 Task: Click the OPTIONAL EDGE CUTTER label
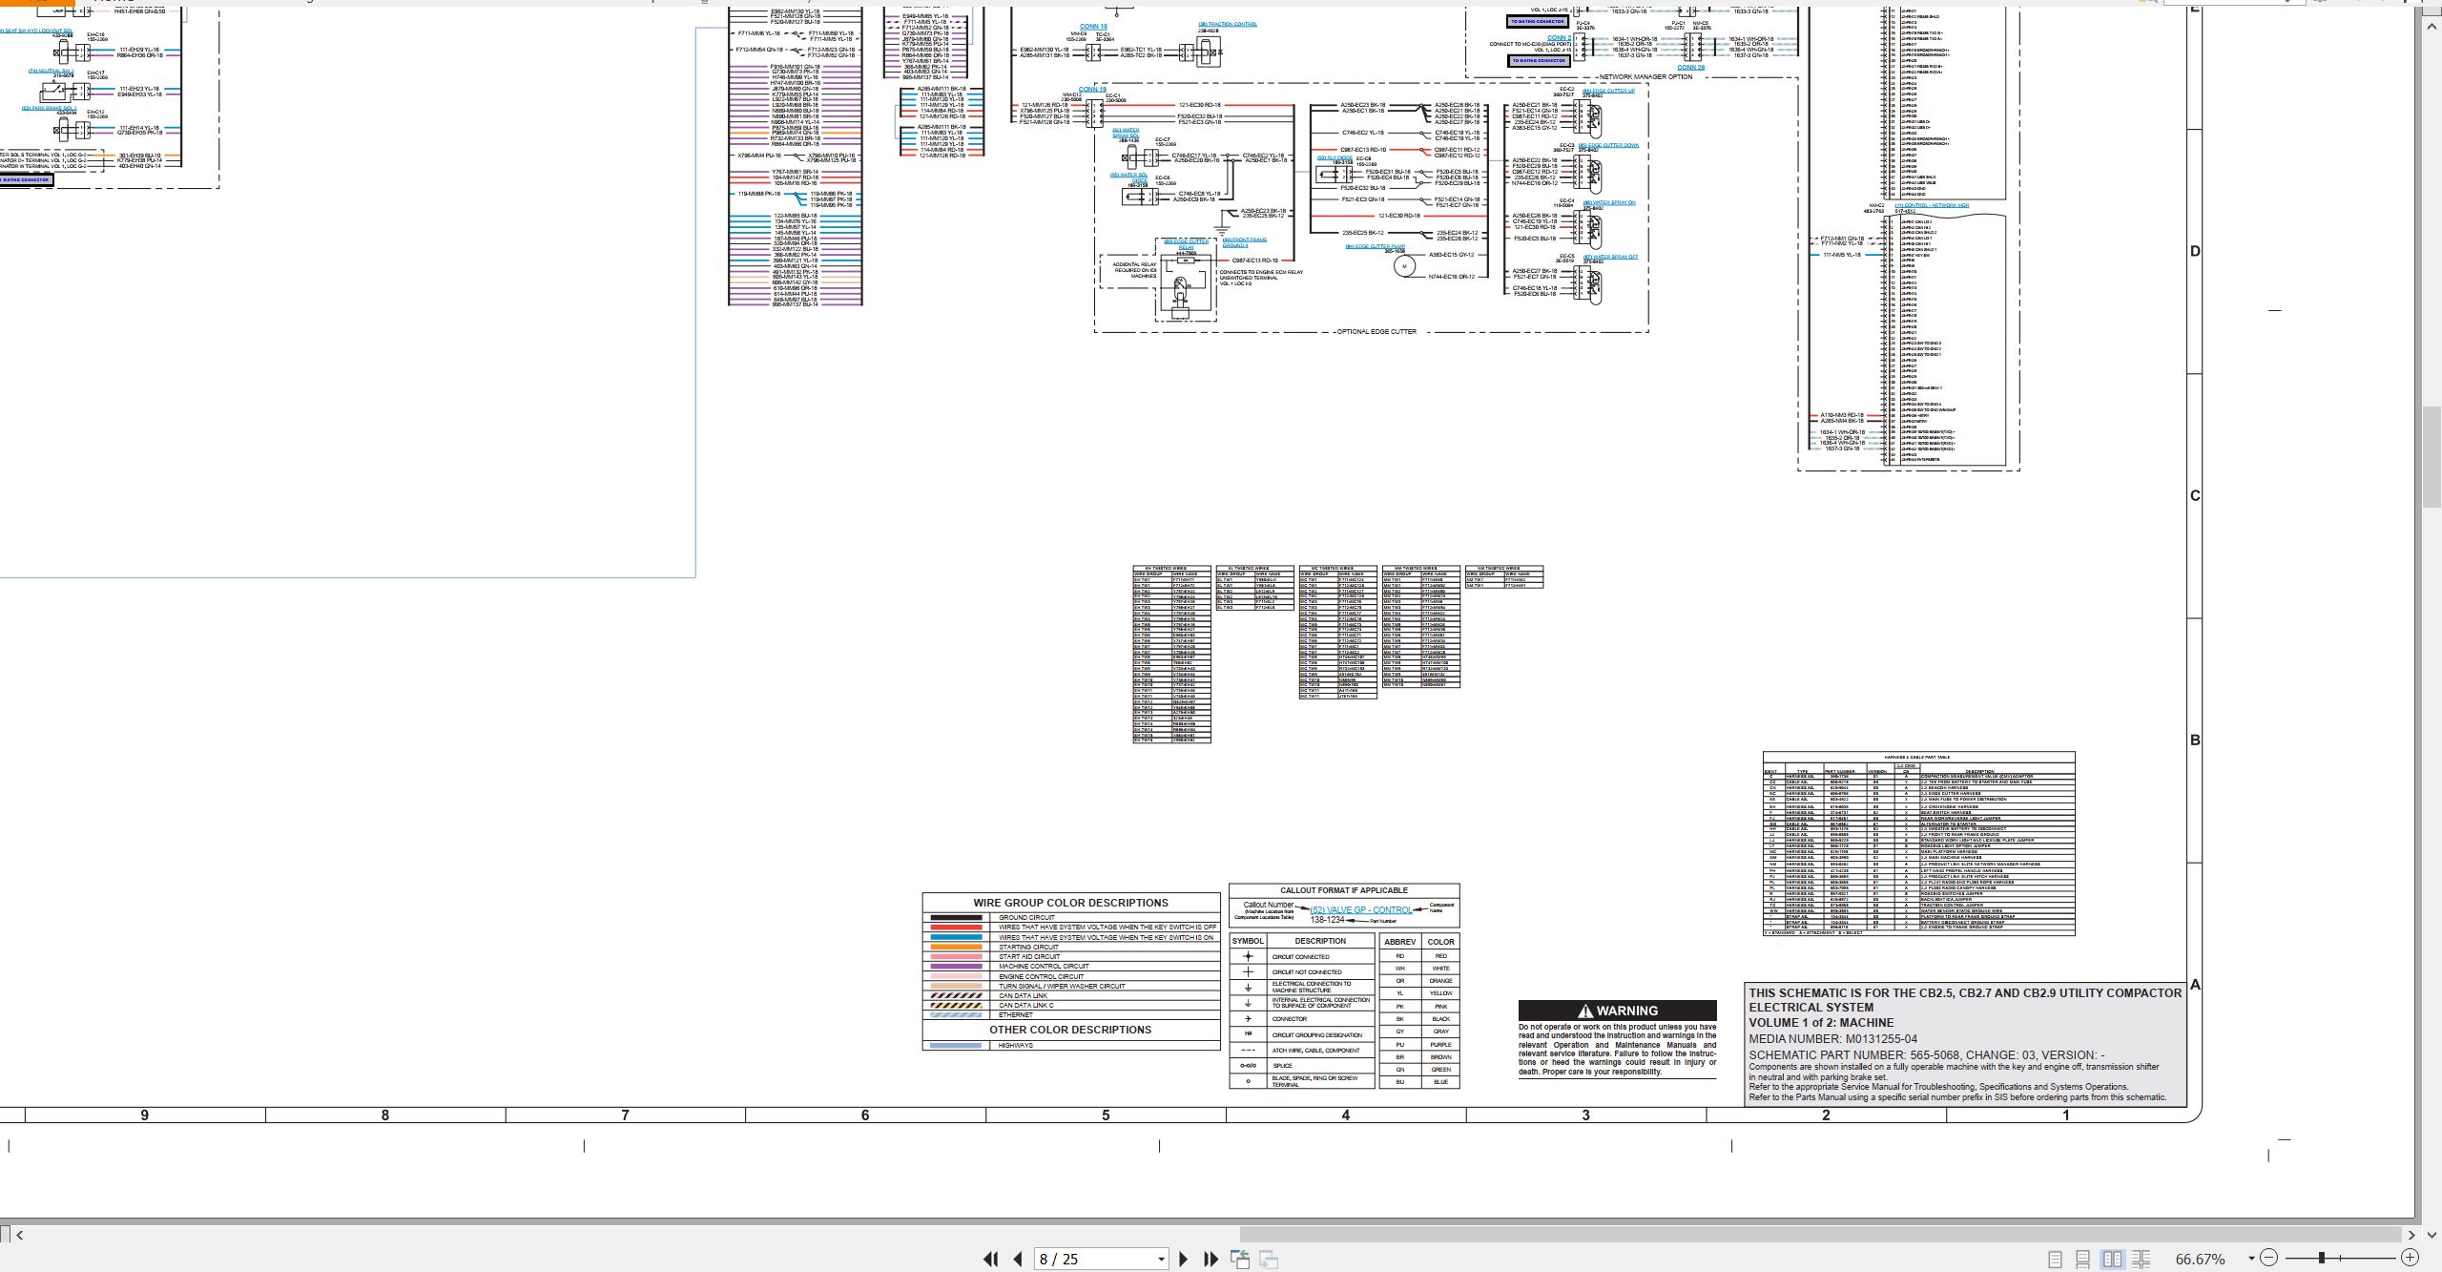[1376, 332]
